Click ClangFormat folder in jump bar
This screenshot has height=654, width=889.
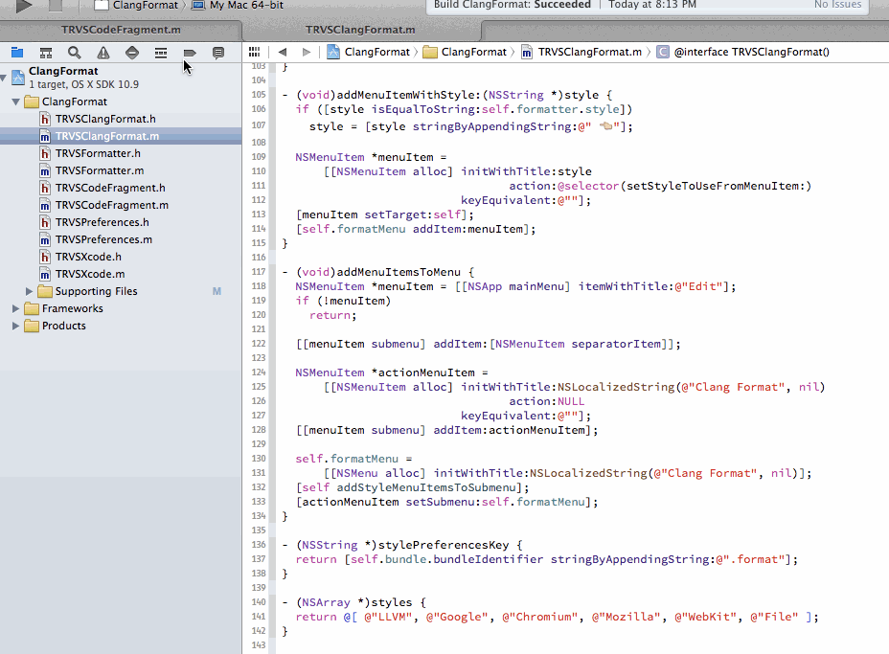[465, 52]
